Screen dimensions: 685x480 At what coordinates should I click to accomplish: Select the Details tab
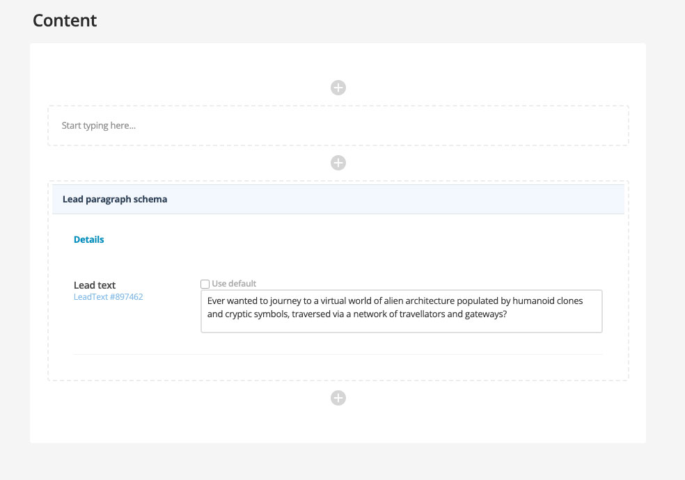click(88, 239)
